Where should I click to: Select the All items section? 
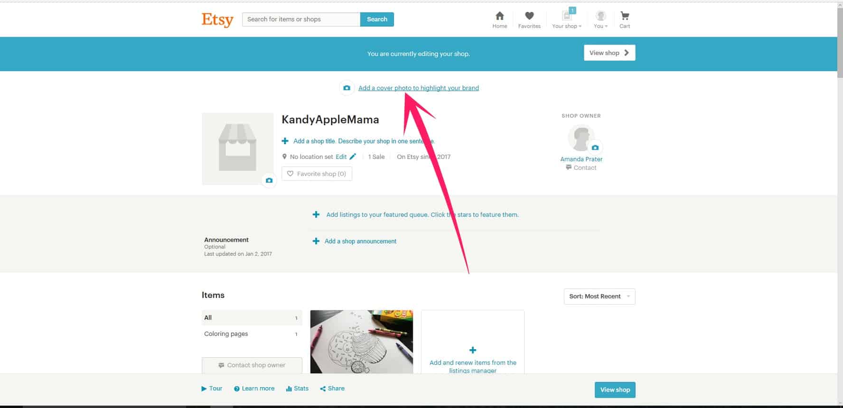pyautogui.click(x=252, y=318)
